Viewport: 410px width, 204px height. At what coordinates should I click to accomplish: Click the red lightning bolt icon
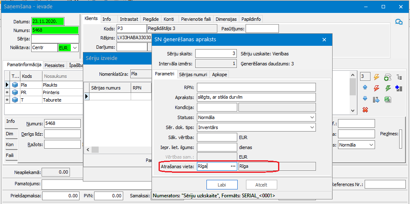pyautogui.click(x=376, y=88)
